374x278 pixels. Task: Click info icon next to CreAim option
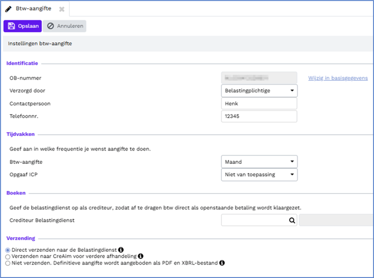[133, 256]
